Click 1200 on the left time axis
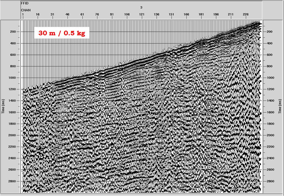 13,89
